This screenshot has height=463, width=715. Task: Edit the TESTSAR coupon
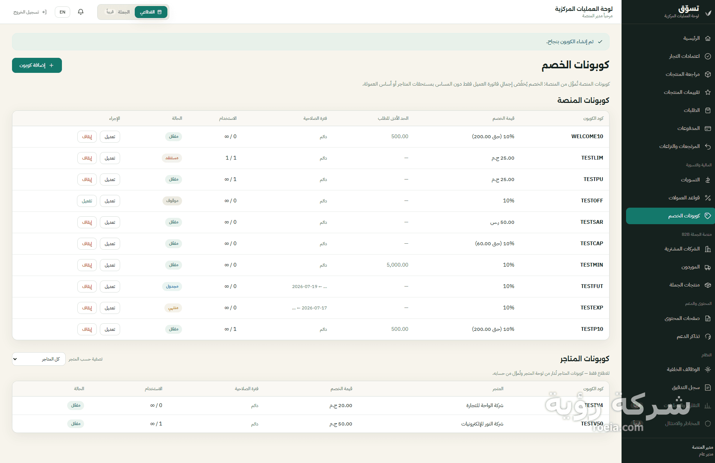coord(110,222)
